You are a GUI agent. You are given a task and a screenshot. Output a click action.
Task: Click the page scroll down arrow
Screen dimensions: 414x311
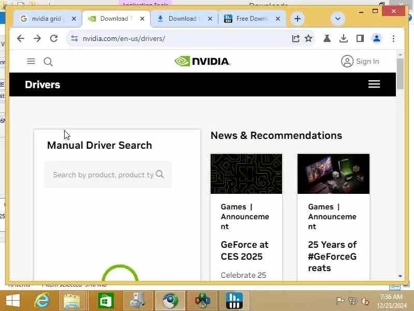pos(400,276)
